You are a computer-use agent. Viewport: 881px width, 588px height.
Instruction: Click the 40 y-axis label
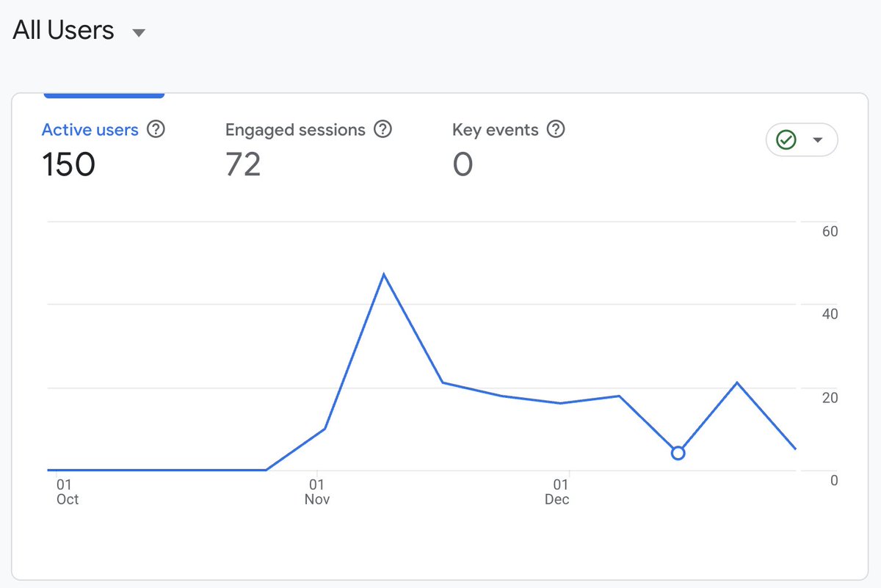pyautogui.click(x=830, y=314)
